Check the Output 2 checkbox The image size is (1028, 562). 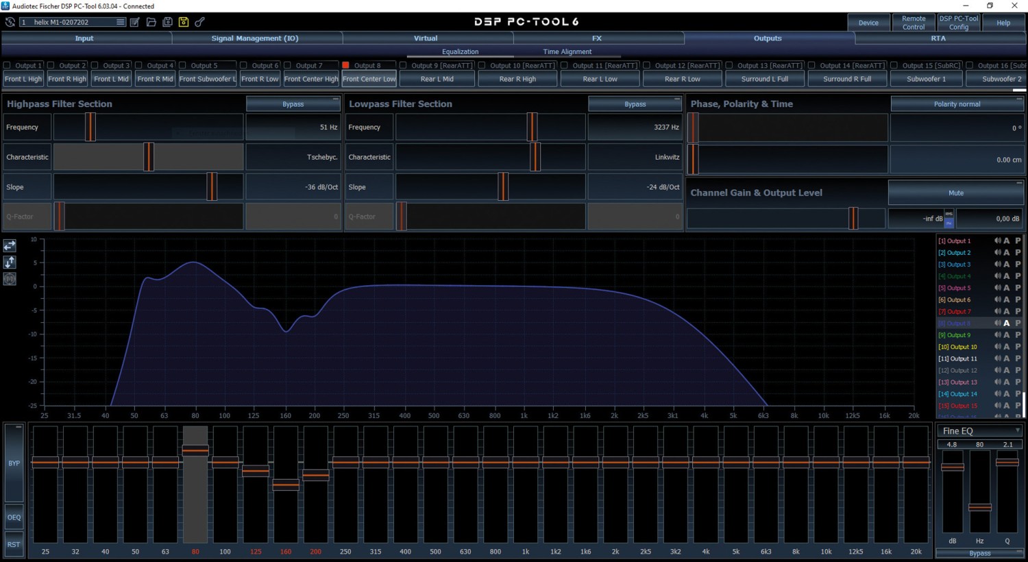(x=51, y=66)
